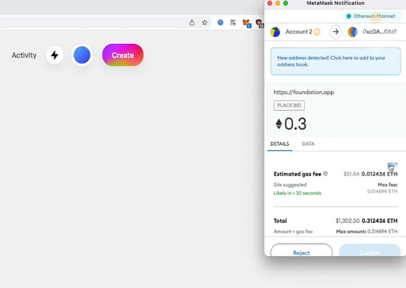Click the PLACE BID label
Image resolution: width=406 pixels, height=288 pixels.
pos(289,105)
